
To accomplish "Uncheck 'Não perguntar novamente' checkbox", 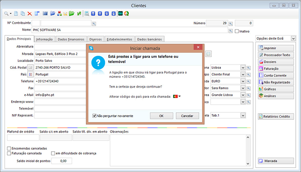I will tap(94, 116).
